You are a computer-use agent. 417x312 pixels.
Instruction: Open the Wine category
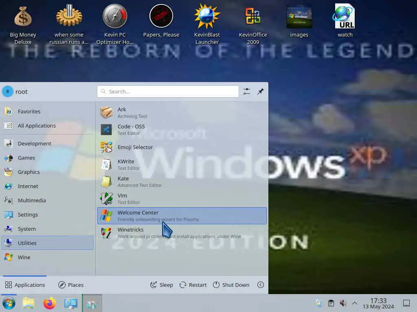48,257
